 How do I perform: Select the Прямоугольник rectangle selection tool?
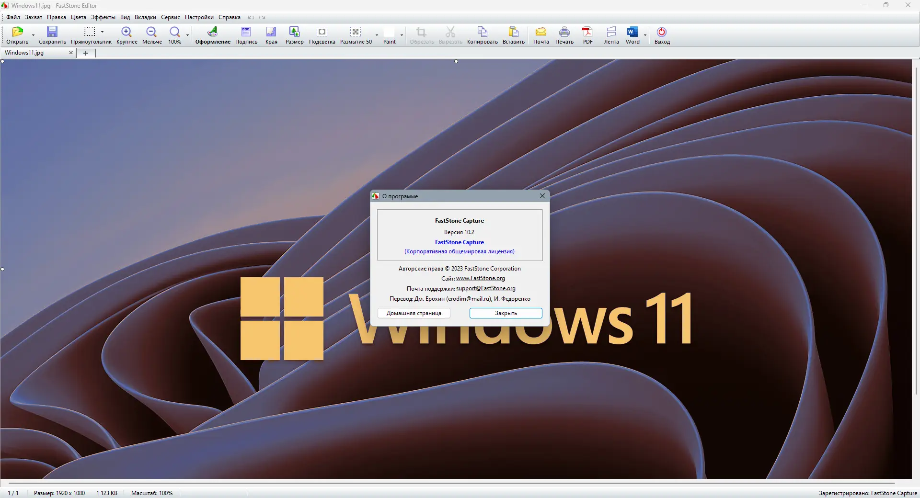[89, 32]
